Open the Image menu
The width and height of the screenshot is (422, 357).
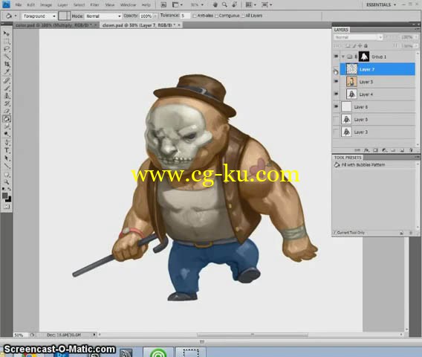pyautogui.click(x=46, y=5)
